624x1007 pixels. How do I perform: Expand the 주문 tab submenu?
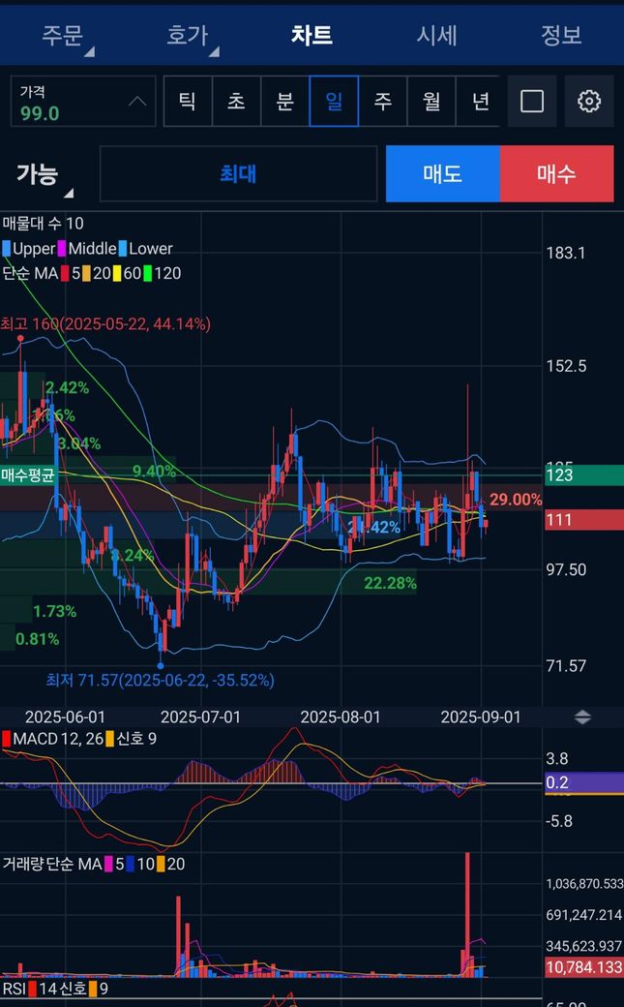pyautogui.click(x=67, y=37)
